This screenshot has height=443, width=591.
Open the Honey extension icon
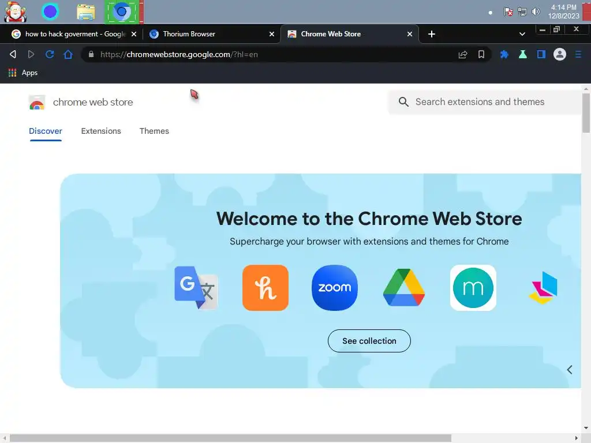coord(265,288)
